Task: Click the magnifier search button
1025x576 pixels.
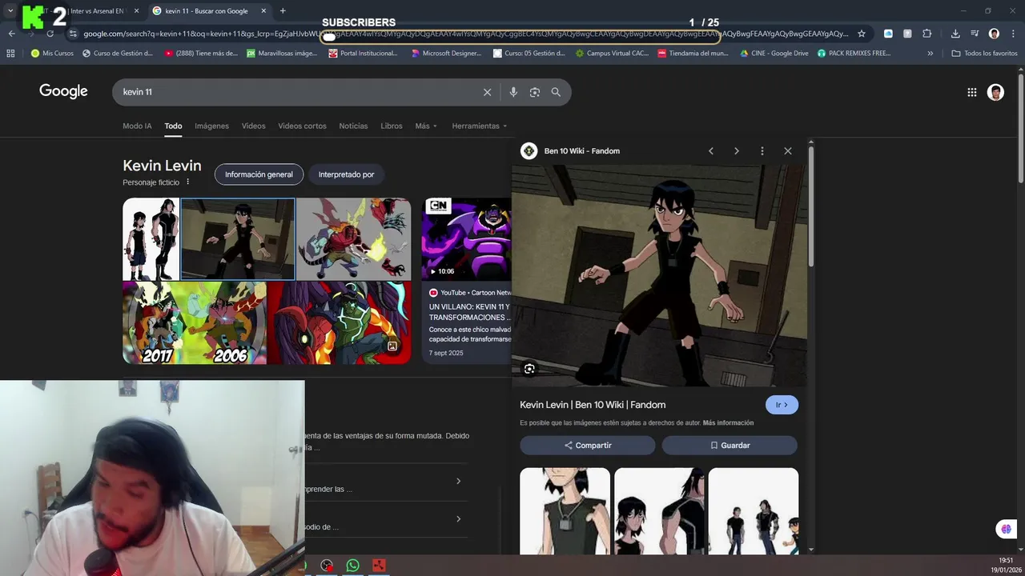Action: tap(556, 92)
